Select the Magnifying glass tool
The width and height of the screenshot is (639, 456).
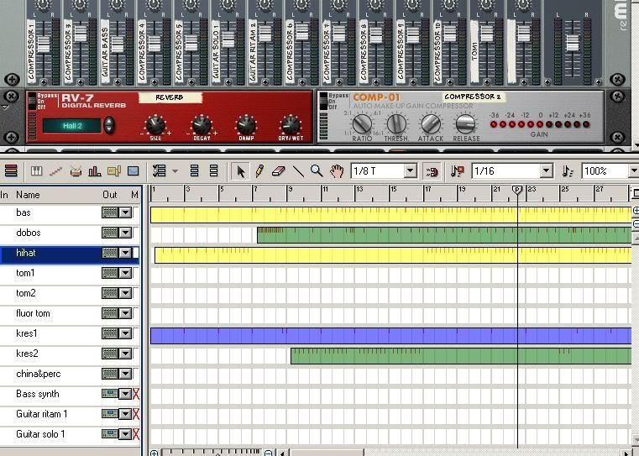317,171
